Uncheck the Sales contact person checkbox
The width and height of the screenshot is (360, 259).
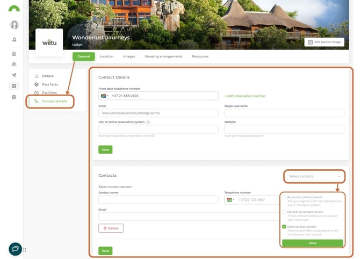(284, 226)
